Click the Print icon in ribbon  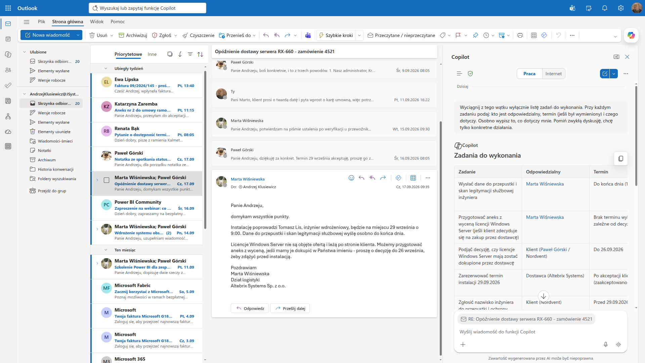(520, 35)
